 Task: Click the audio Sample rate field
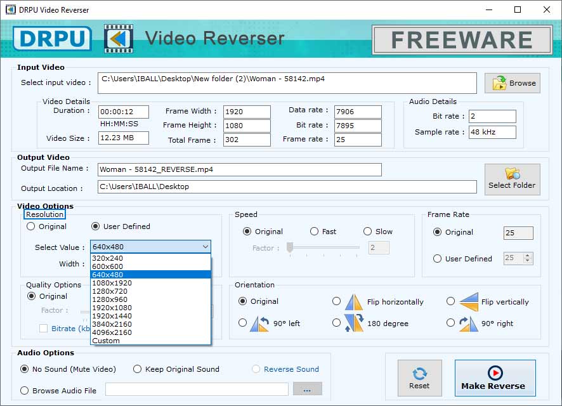[x=492, y=132]
